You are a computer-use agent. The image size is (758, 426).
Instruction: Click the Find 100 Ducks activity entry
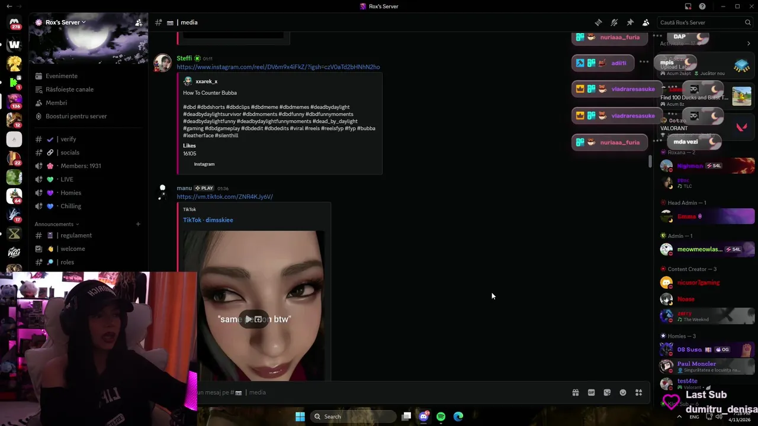[706, 98]
